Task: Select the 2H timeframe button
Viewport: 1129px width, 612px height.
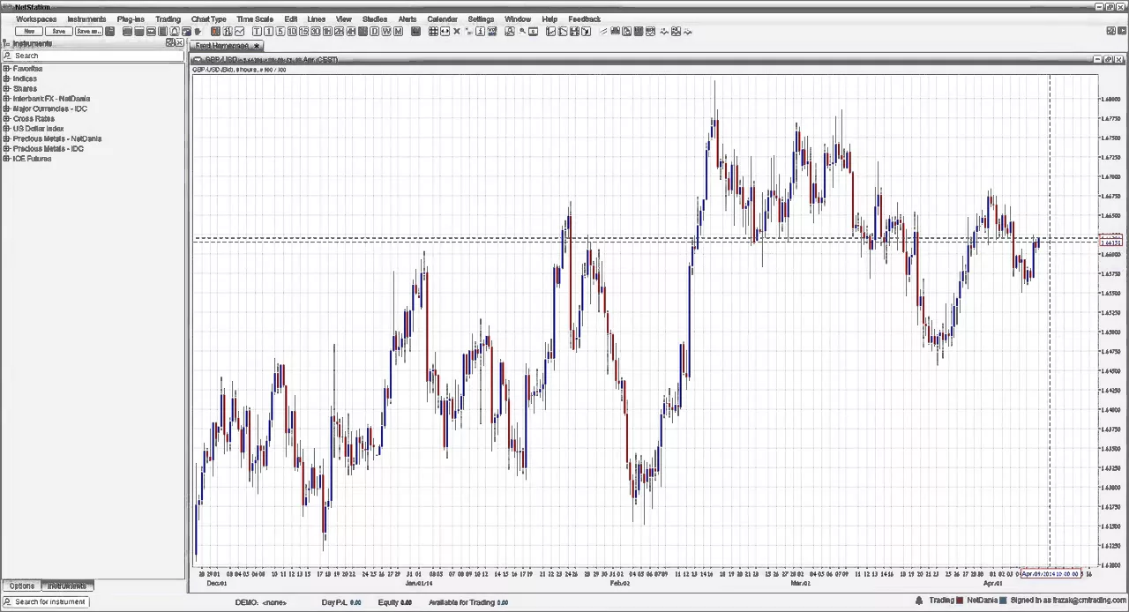Action: [339, 32]
